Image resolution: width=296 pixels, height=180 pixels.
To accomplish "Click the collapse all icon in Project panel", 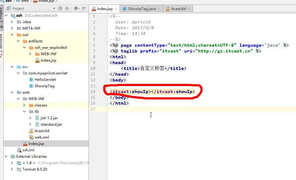I will pyautogui.click(x=67, y=8).
